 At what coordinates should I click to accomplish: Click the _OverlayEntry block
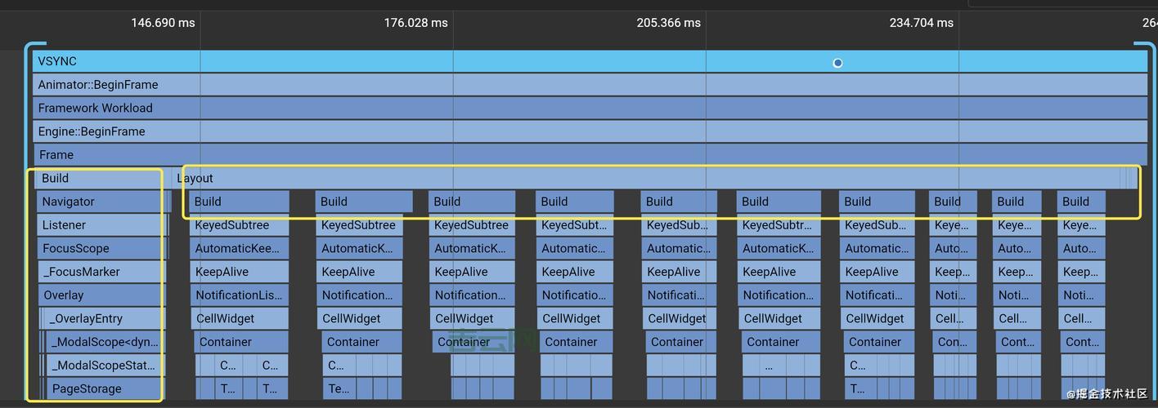pyautogui.click(x=102, y=319)
